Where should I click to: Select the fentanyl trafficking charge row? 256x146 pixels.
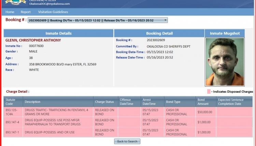tap(58, 112)
